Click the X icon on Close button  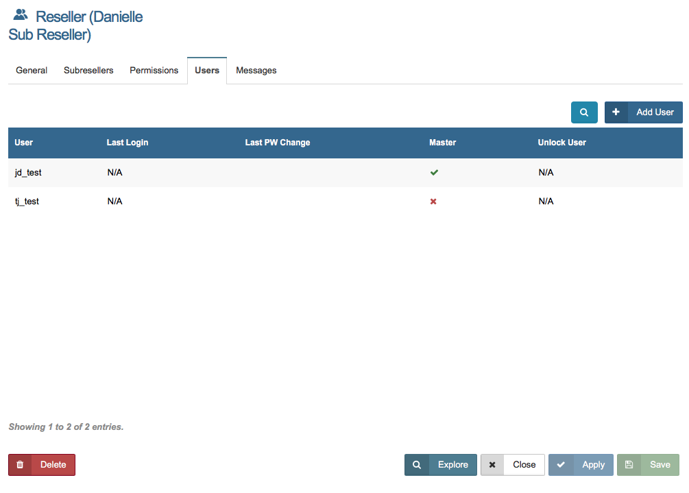492,465
